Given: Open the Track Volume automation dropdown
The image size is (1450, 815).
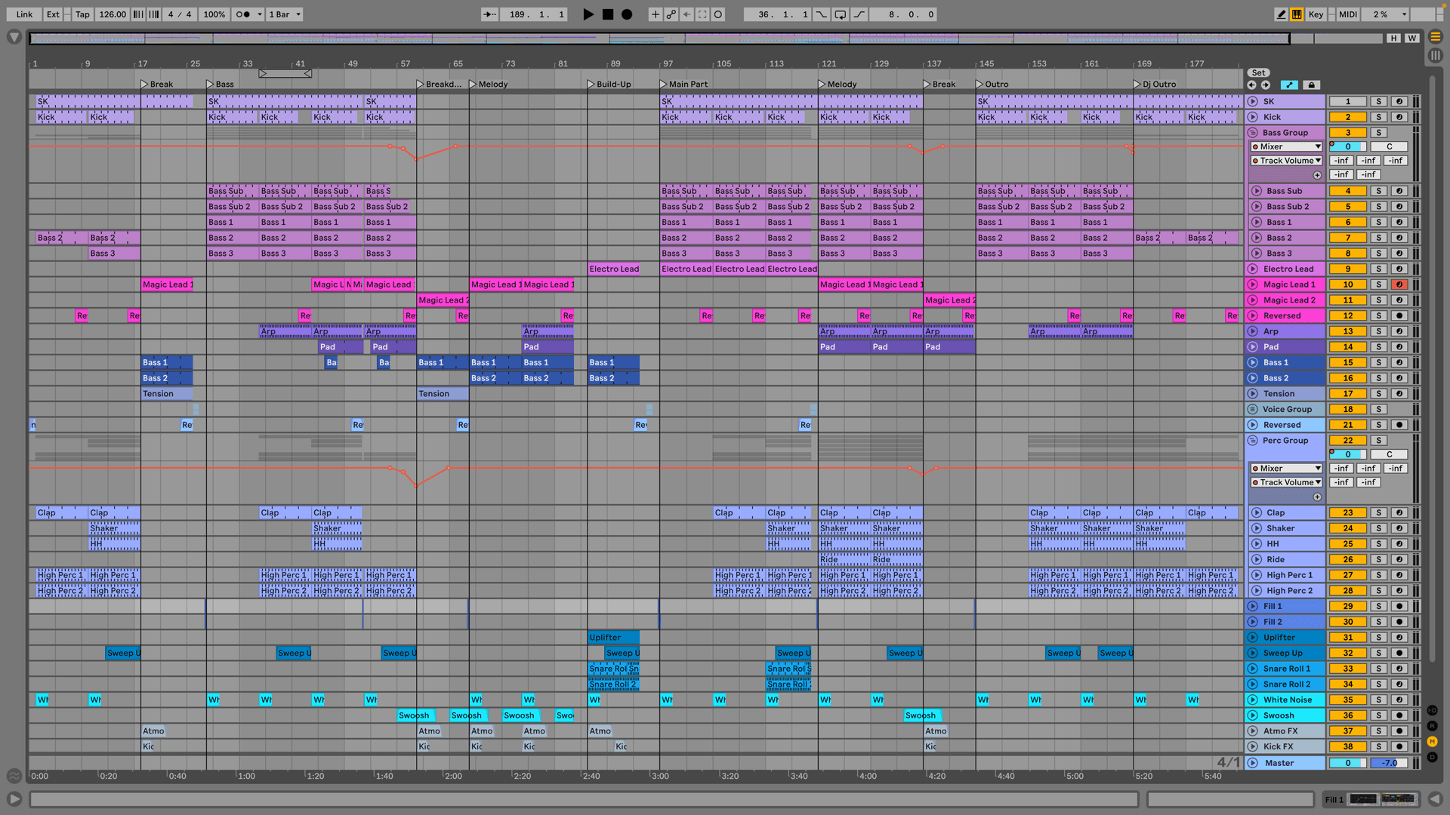Looking at the screenshot, I should tap(1285, 161).
